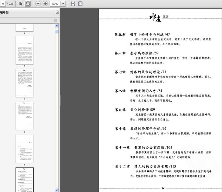The image size is (222, 192).
Task: Click the thumbnail scrollbar down arrow
Action: [57, 190]
